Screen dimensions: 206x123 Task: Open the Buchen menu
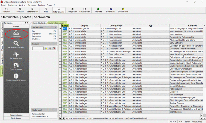click(41, 5)
